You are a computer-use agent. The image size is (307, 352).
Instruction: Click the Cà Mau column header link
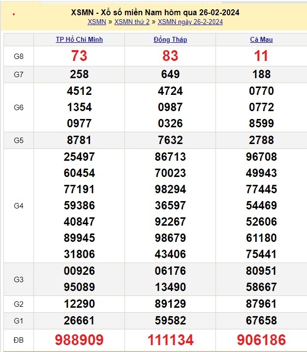tap(261, 40)
